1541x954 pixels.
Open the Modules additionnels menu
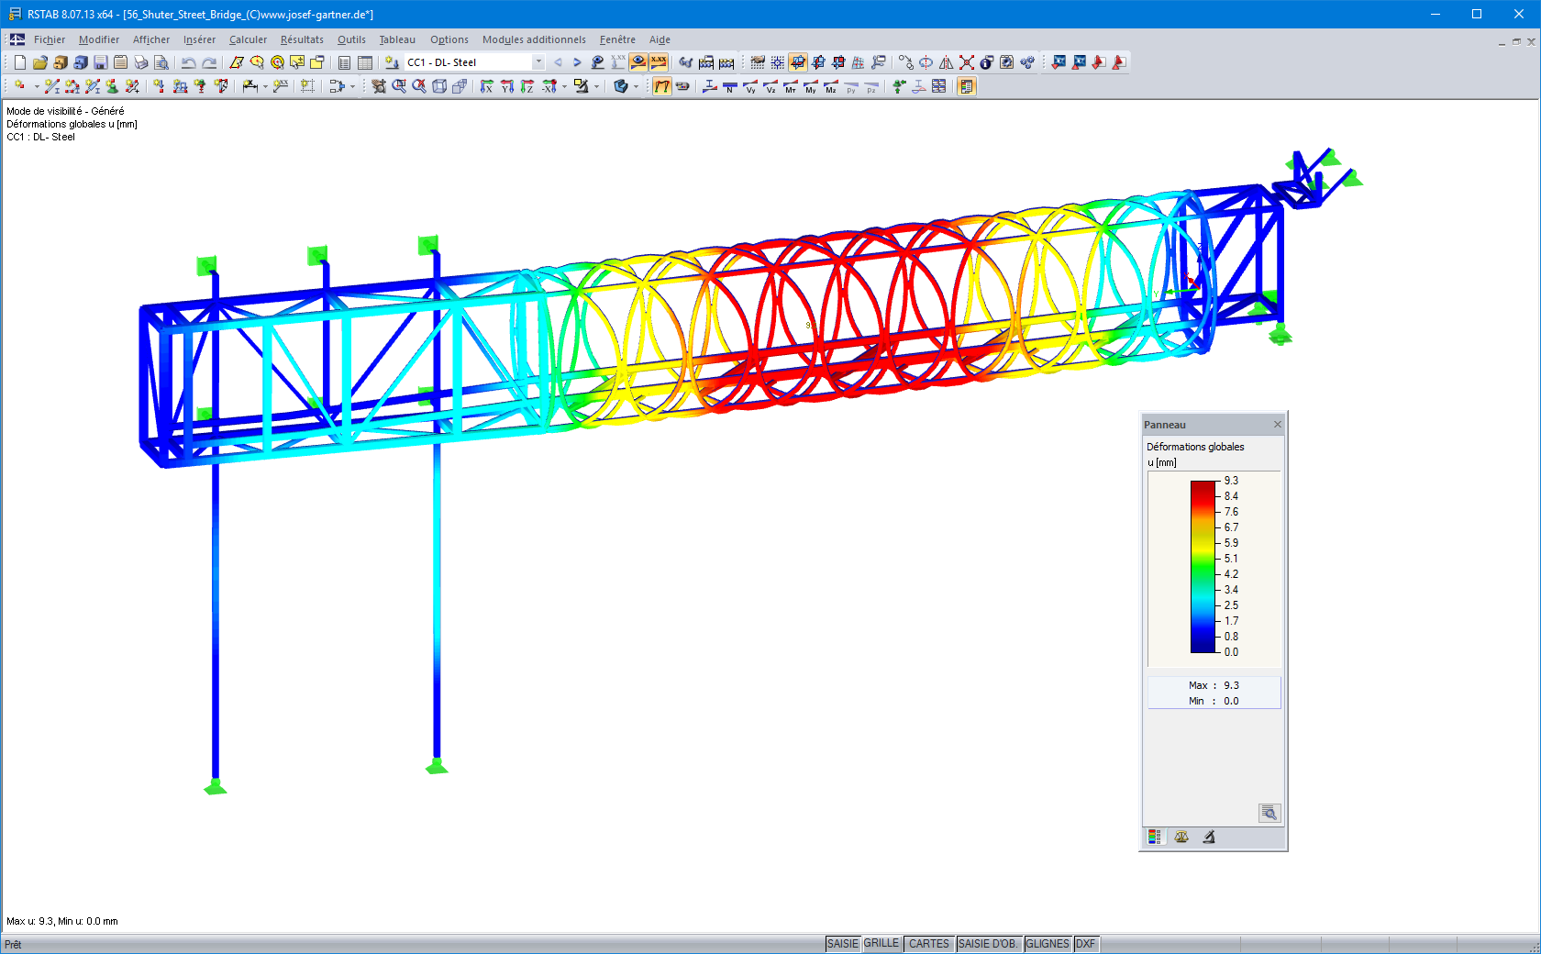(534, 39)
